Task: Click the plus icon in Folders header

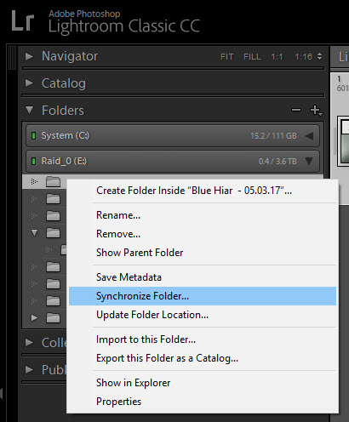Action: tap(316, 110)
